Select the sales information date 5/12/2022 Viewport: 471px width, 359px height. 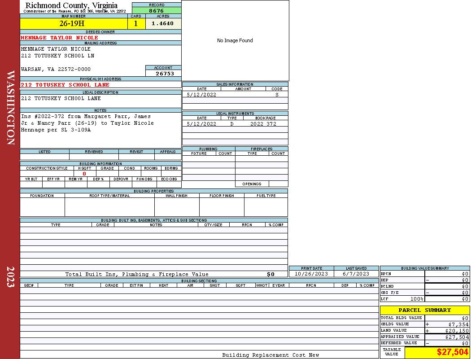coord(201,95)
